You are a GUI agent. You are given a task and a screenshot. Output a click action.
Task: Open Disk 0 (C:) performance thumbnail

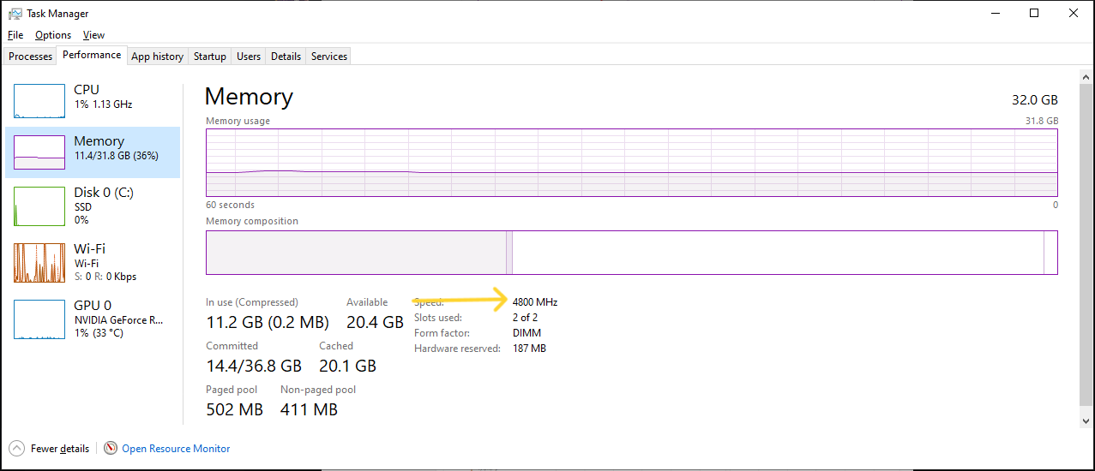39,206
